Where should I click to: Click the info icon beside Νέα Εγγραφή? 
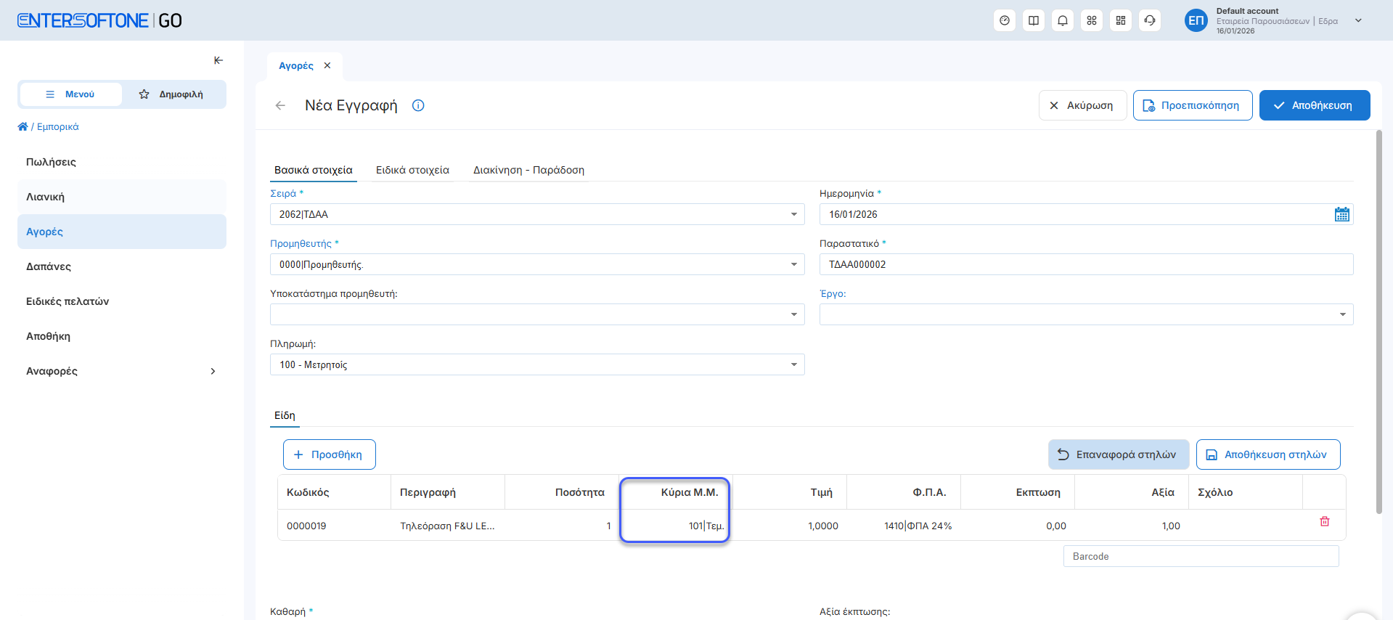[x=418, y=105]
